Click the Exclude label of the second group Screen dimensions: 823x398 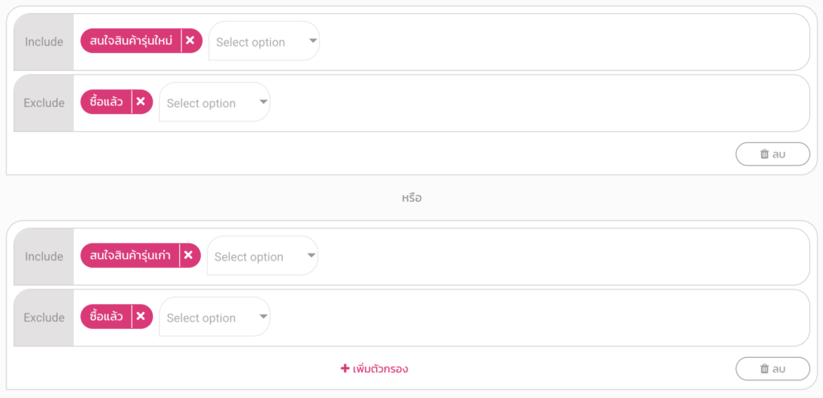coord(44,318)
